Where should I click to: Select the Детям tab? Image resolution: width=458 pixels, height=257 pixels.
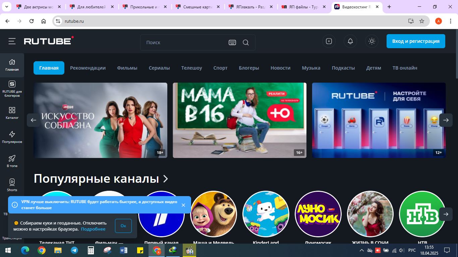point(374,68)
